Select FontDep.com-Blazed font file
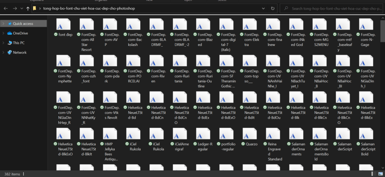Screen dimensions: 385x177 203,32
